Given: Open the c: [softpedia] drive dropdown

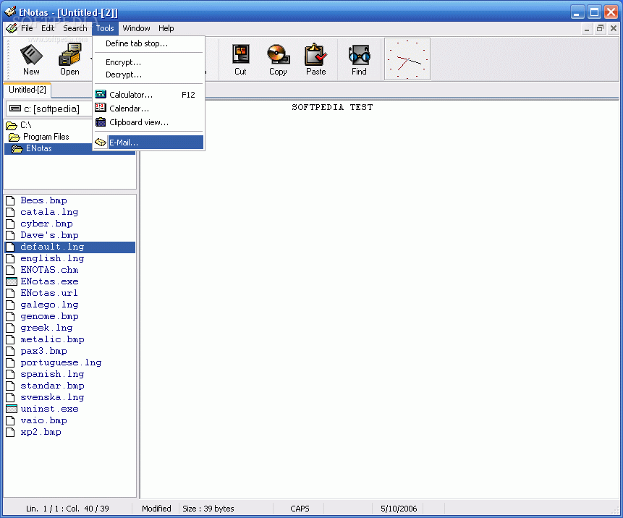Looking at the screenshot, I should [50, 109].
